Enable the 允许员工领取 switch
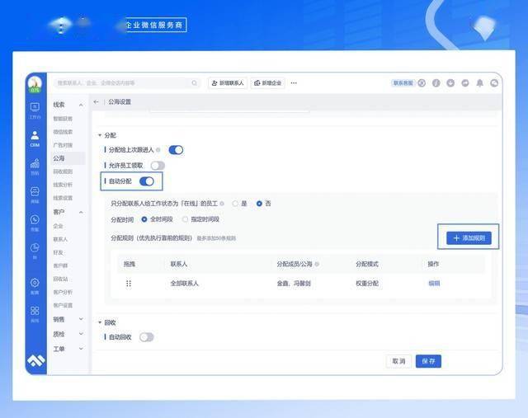The height and width of the screenshot is (418, 528). pos(157,166)
